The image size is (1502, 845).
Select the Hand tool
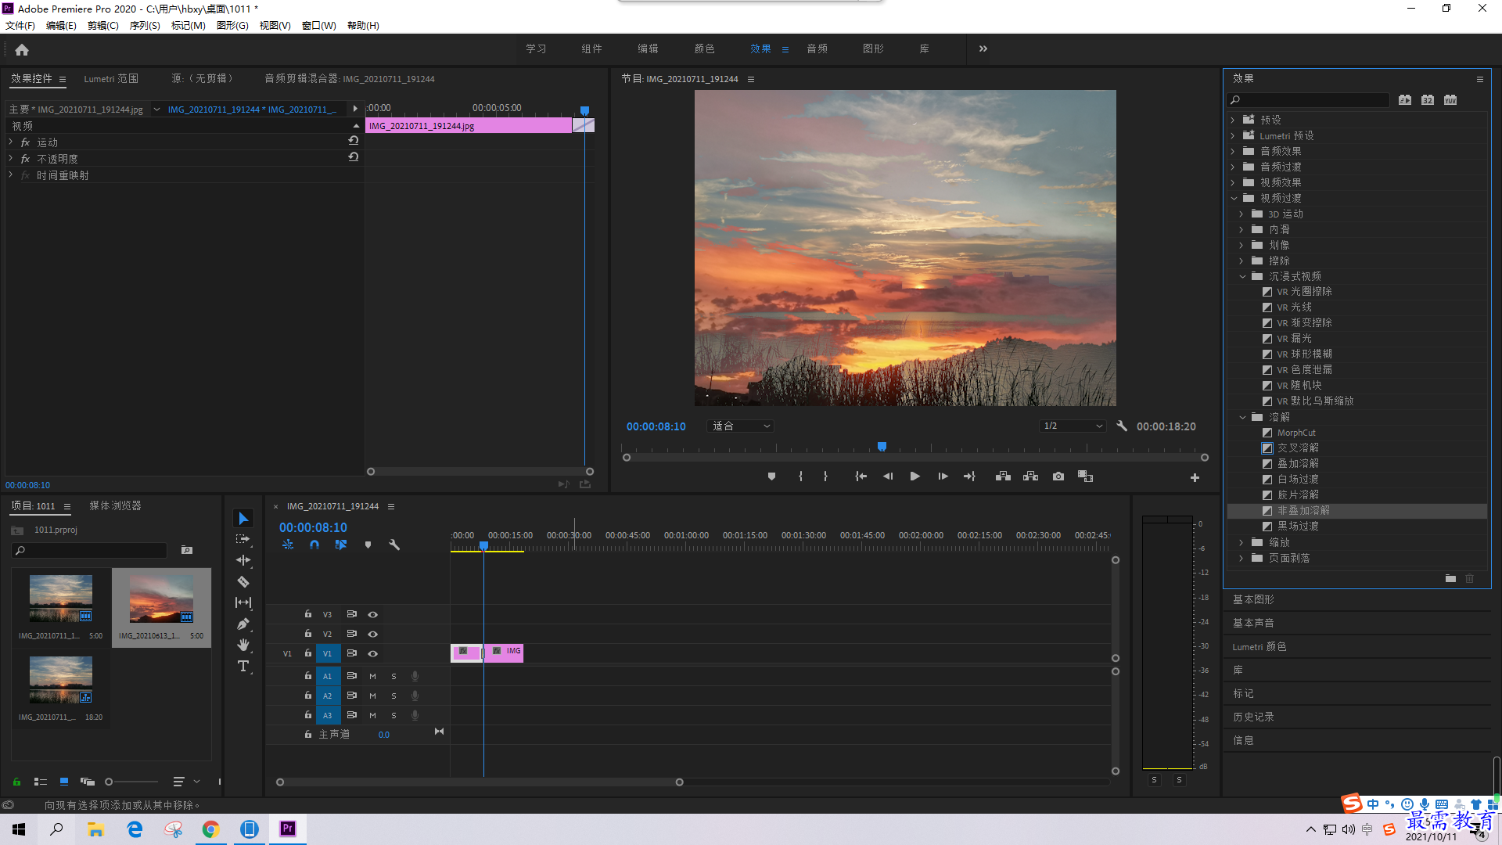pos(243,645)
